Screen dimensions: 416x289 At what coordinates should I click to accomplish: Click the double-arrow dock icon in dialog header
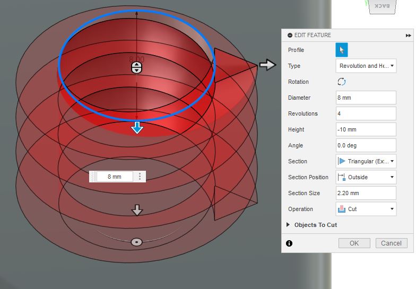click(x=408, y=36)
